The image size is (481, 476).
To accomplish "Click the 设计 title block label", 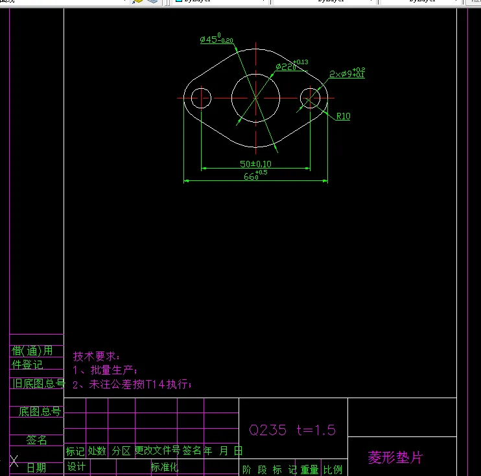I will tap(76, 466).
